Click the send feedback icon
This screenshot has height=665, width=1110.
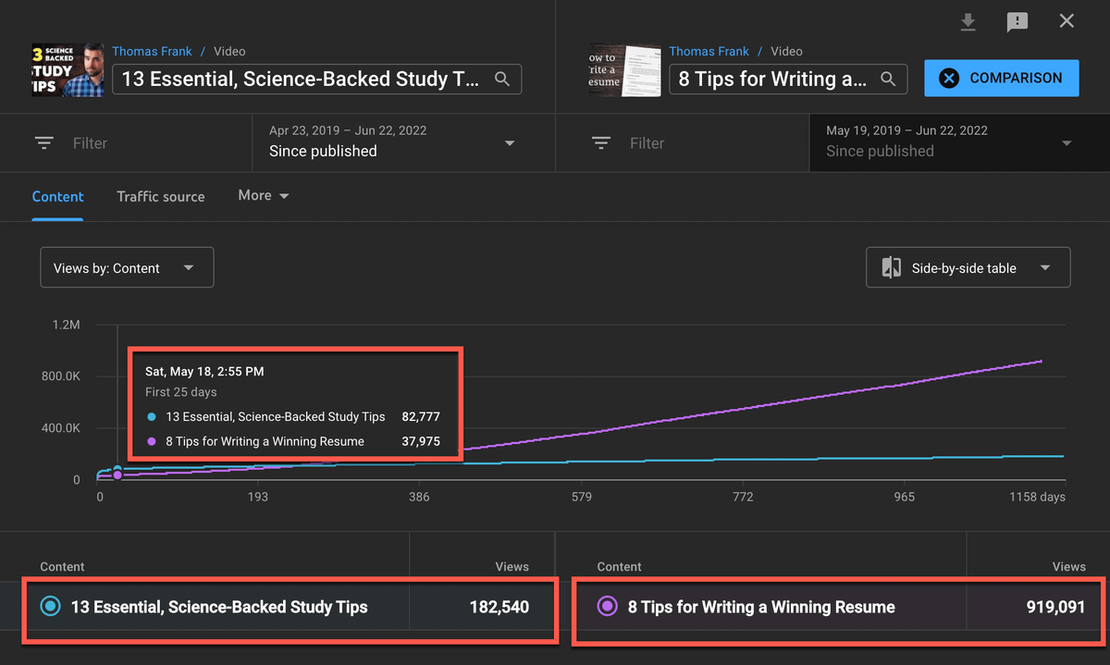coord(1017,22)
